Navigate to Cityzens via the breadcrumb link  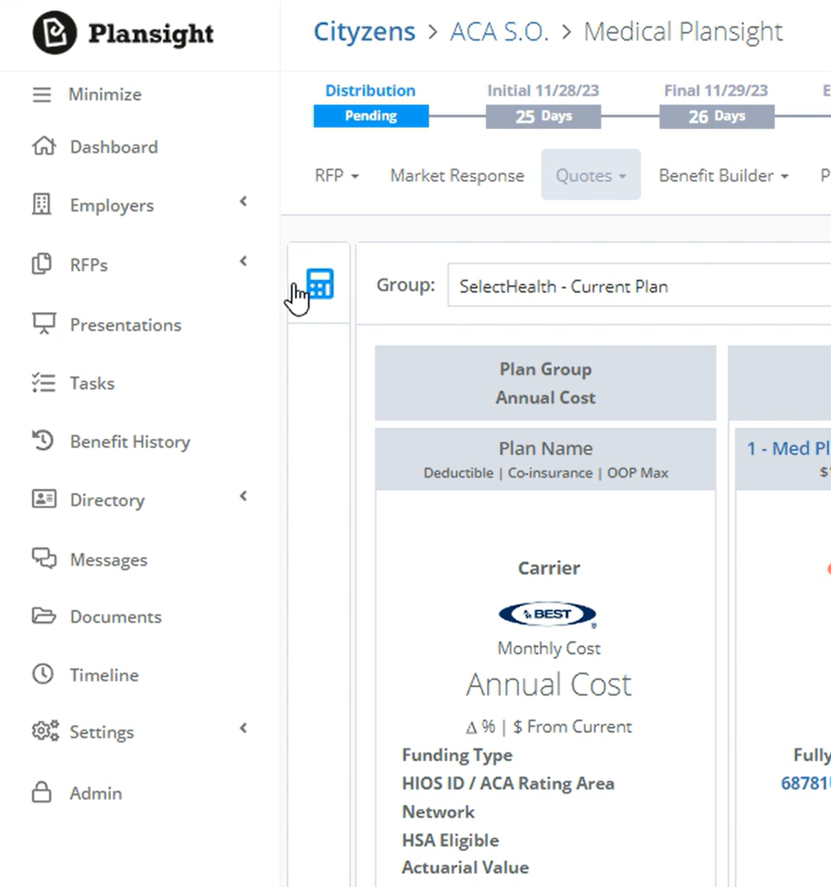364,31
